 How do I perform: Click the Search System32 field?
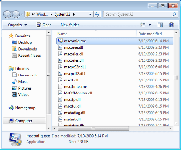tap(140, 14)
